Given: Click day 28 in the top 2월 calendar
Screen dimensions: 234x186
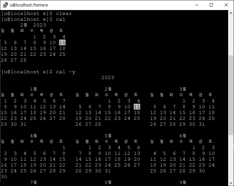Looking at the screenshot, I should (x=23, y=60).
